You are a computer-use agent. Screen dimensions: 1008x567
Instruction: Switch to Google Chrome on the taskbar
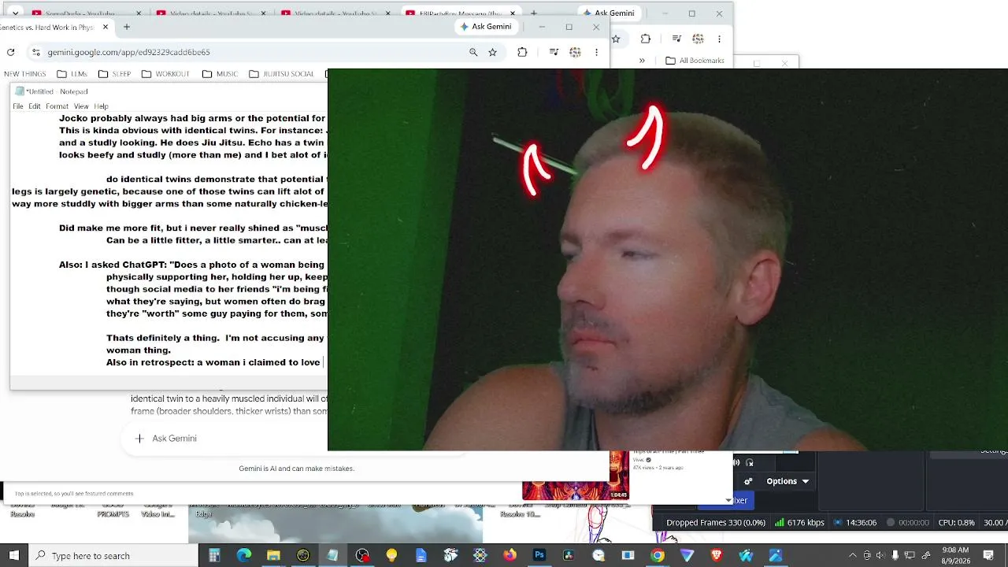(x=658, y=556)
